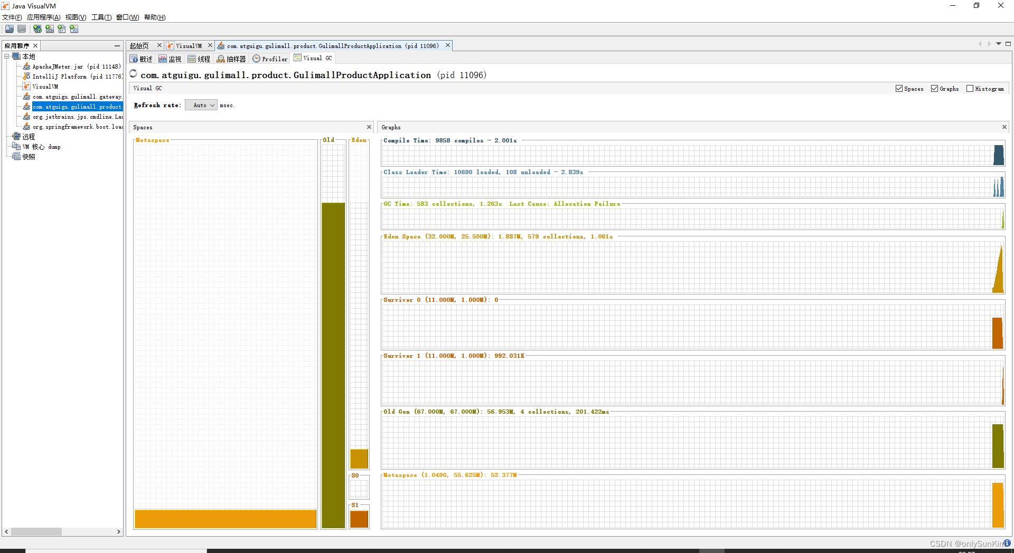Open the Profiler subtab
Screen dimensions: 1014x553
(x=270, y=59)
